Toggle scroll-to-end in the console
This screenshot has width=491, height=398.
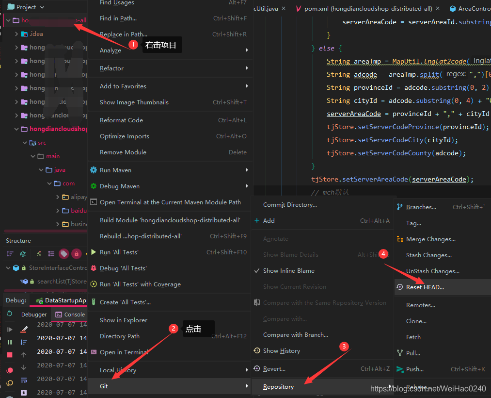pos(24,392)
